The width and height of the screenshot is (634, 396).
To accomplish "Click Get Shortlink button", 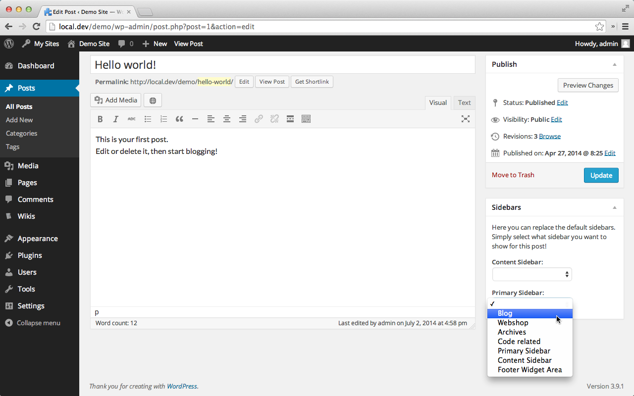I will [312, 82].
